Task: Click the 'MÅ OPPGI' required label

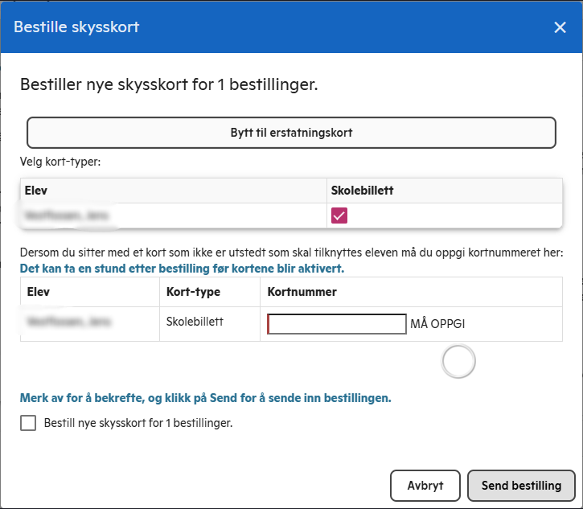Action: tap(437, 324)
